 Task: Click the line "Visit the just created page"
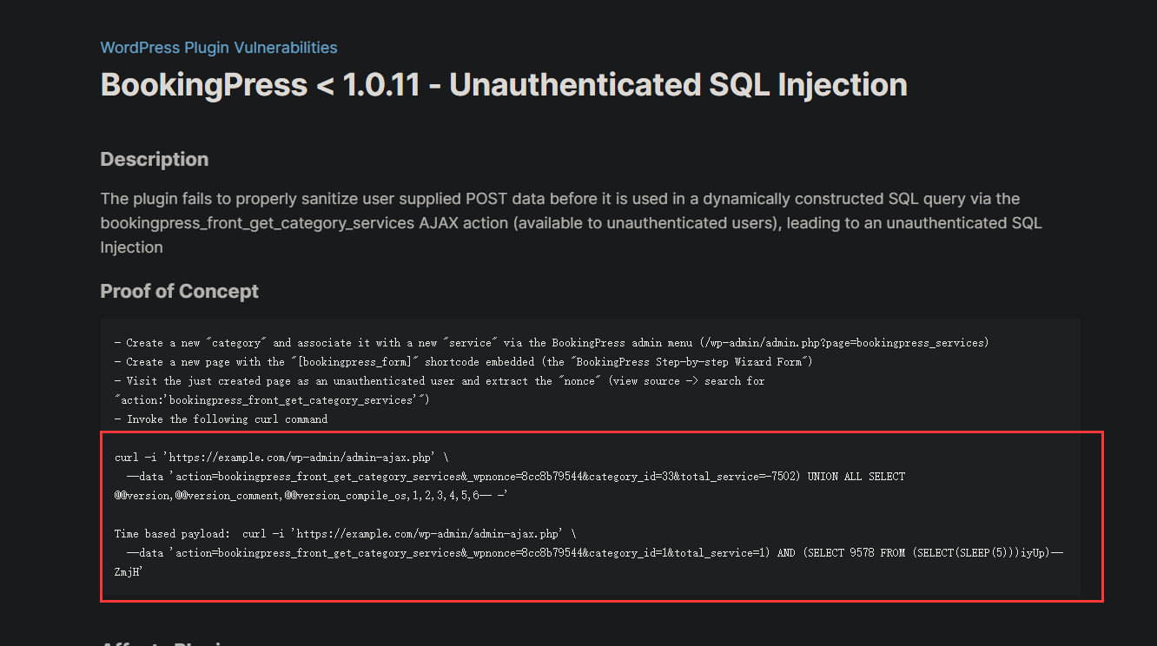click(440, 381)
